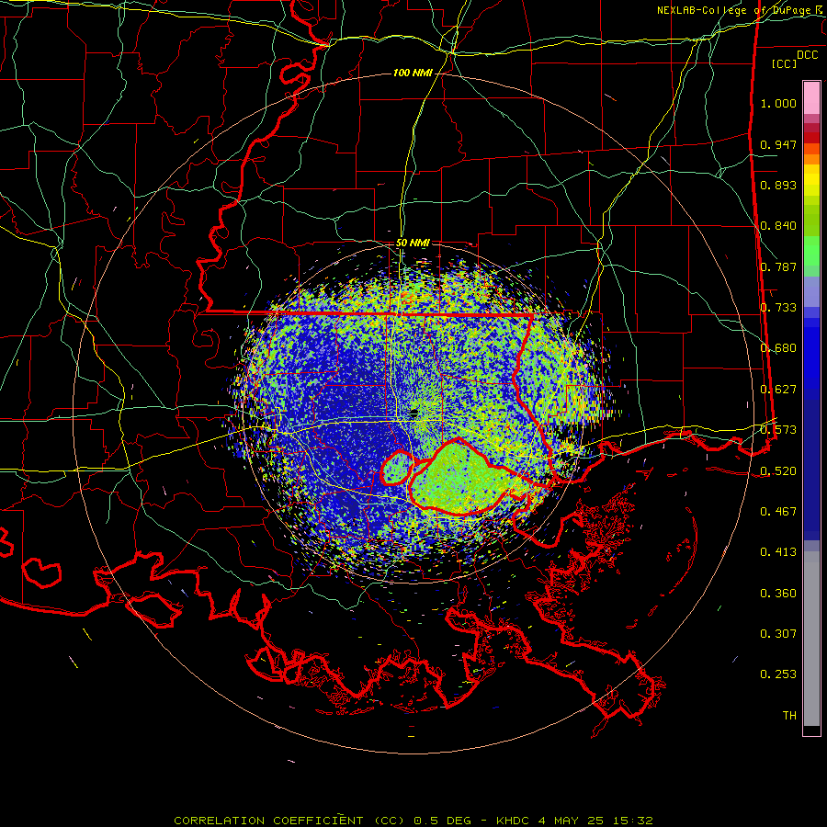Click the 0.627 legend value
Screen dimensions: 827x827
[778, 390]
